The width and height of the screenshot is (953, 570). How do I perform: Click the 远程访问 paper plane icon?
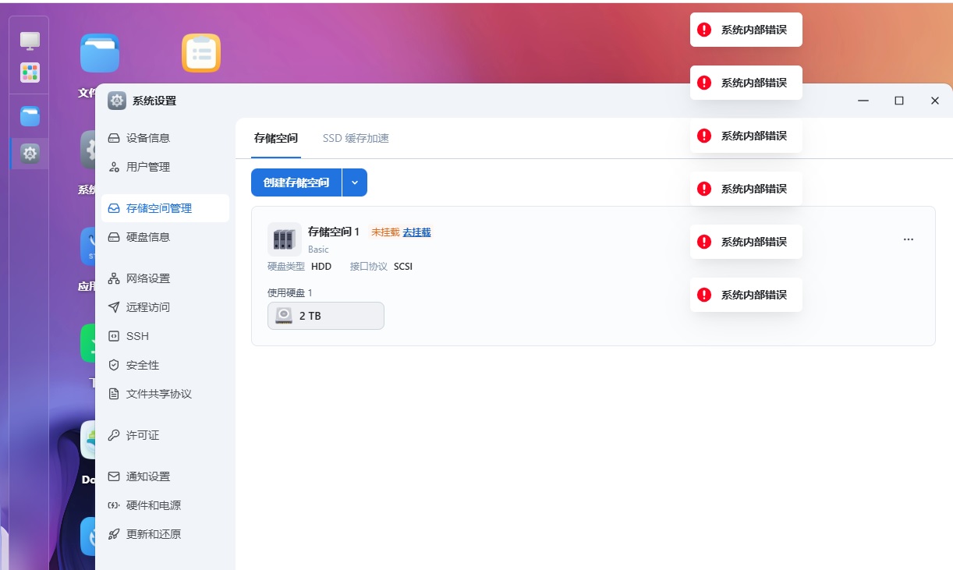114,307
